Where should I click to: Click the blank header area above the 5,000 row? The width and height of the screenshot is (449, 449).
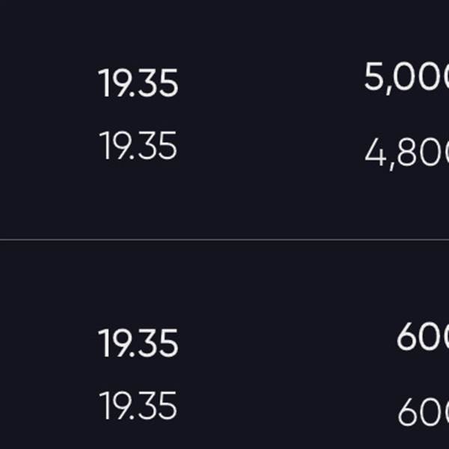pyautogui.click(x=224, y=28)
